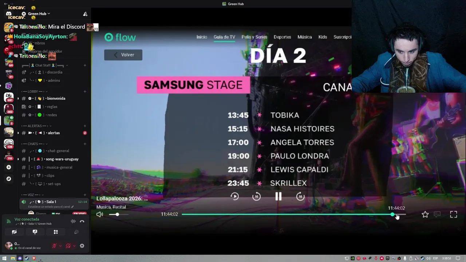
Task: Open the soundboard icon
Action: pyautogui.click(x=76, y=232)
